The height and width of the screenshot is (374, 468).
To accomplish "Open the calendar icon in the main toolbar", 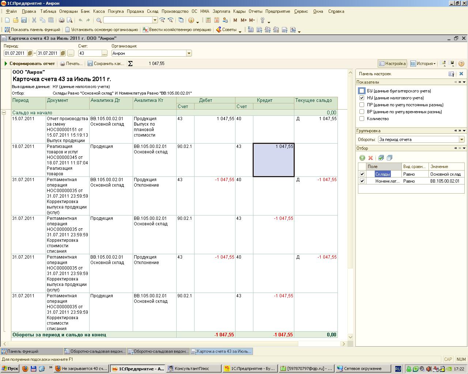I will 216,20.
